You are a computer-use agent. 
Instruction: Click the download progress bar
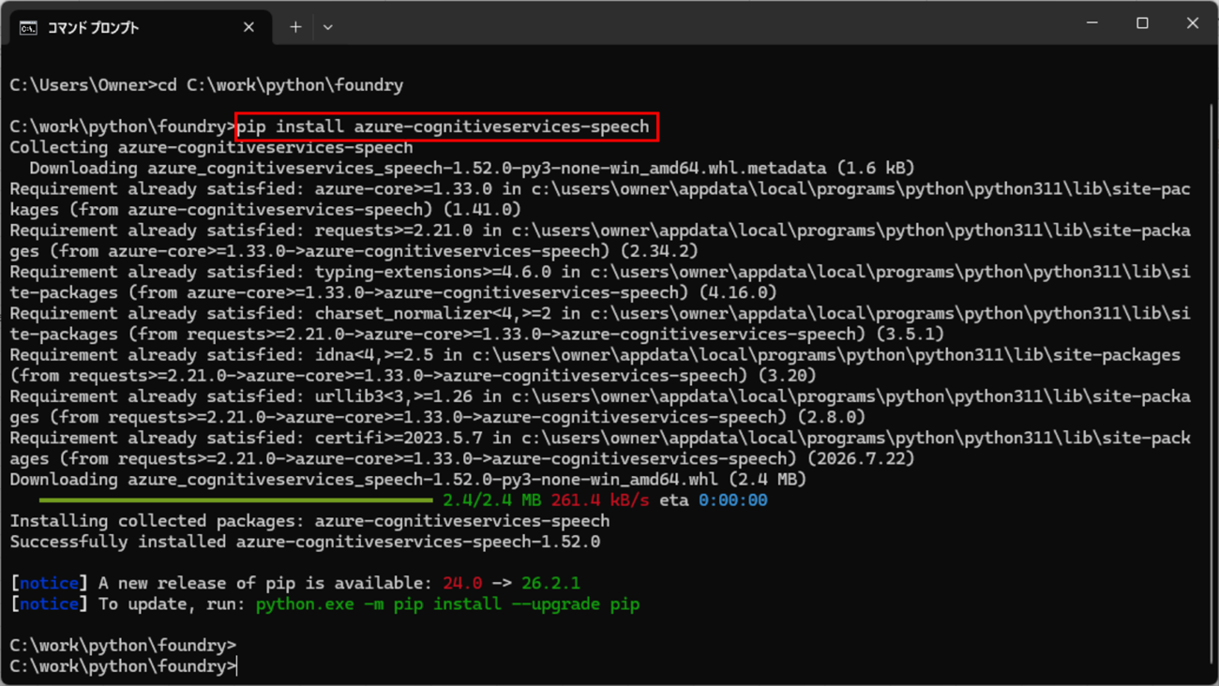[x=235, y=500]
